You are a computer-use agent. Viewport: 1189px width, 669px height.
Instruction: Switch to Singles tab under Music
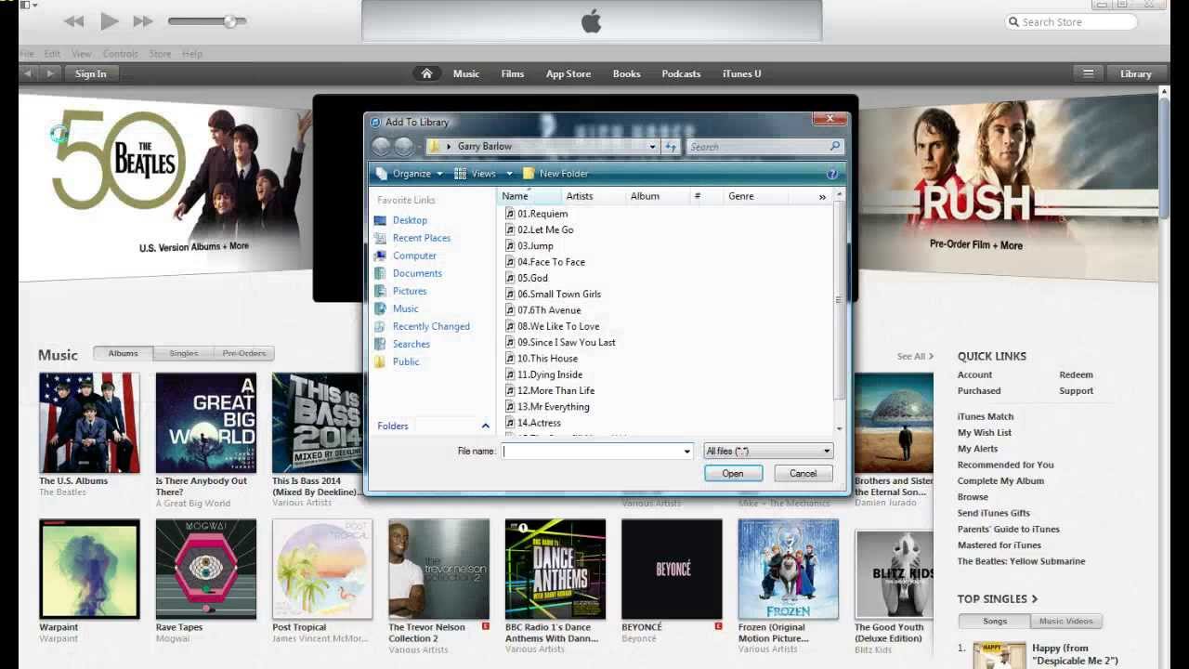(183, 353)
